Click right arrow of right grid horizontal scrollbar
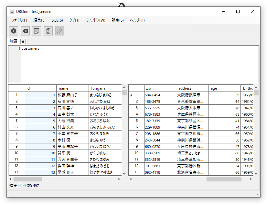Viewport: 267px width, 204px height. click(251, 179)
